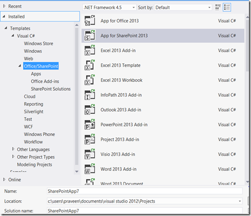Viewport: 251px width, 216px height.
Task: Collapse the Visual C# tree node
Action: point(13,36)
